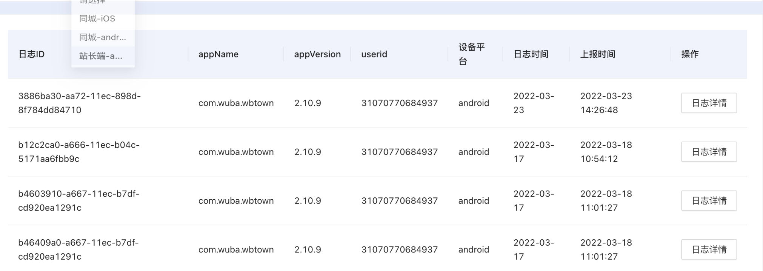Click version 2.10.9 in the b12c2ca0 row
Viewport: 763px width, 271px height.
[x=308, y=152]
